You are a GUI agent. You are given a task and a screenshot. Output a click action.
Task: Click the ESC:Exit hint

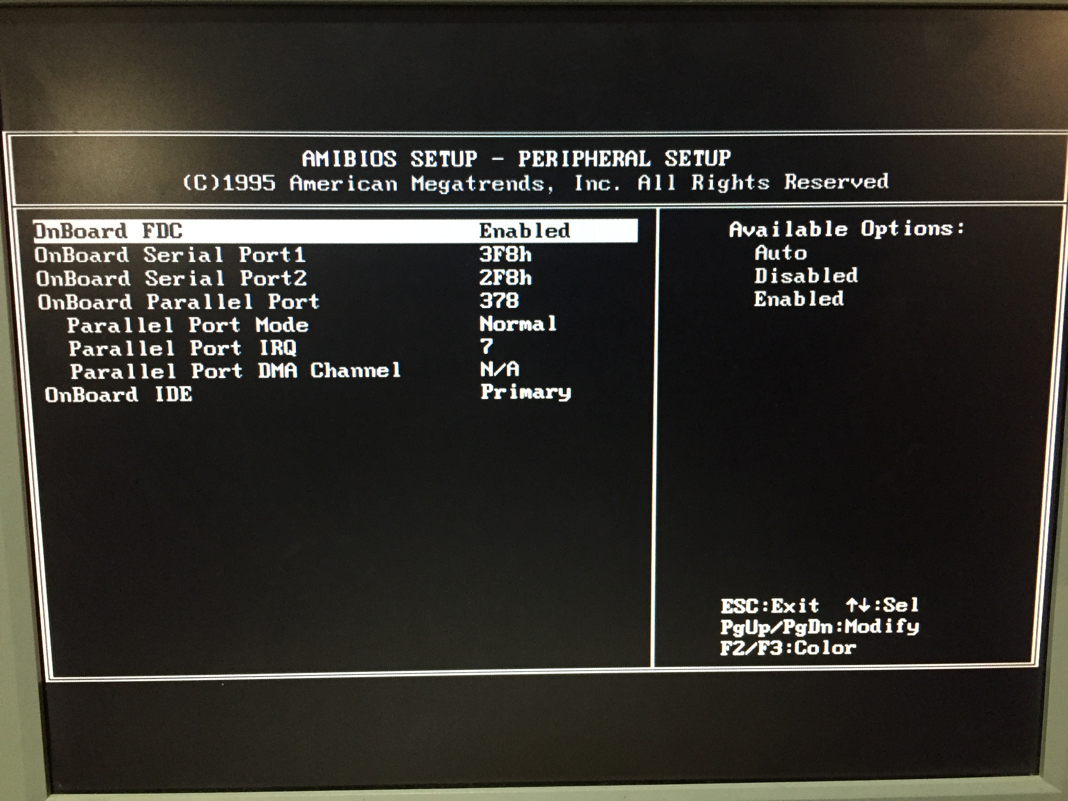click(770, 605)
